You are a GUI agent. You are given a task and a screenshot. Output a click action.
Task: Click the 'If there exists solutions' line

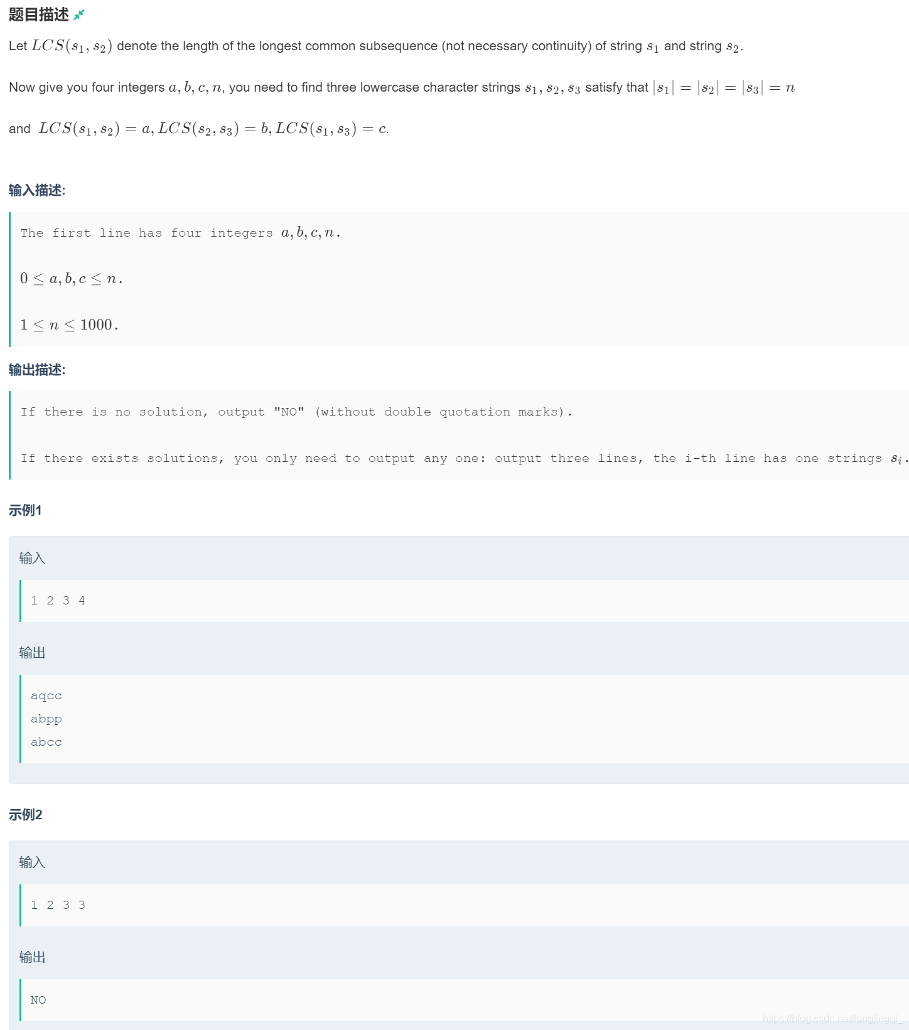[464, 458]
